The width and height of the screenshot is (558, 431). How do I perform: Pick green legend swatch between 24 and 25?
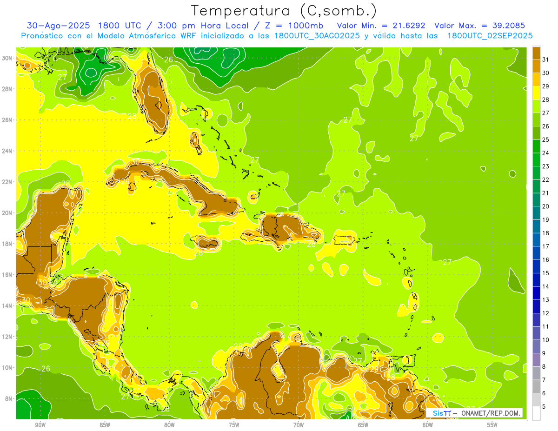click(536, 146)
